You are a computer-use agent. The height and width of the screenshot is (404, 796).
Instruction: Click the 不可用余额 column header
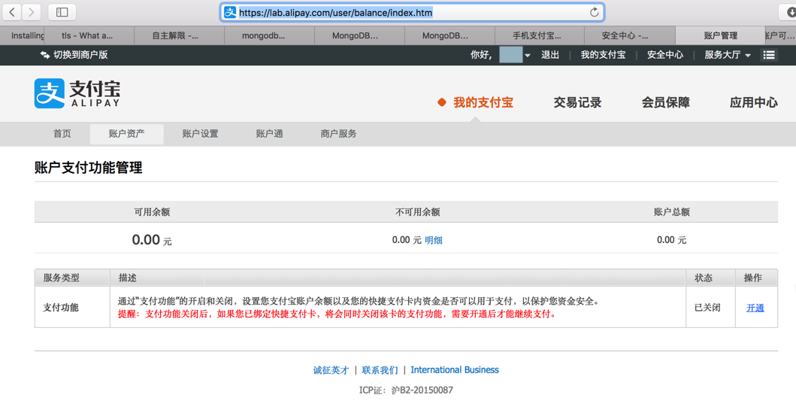tap(417, 212)
